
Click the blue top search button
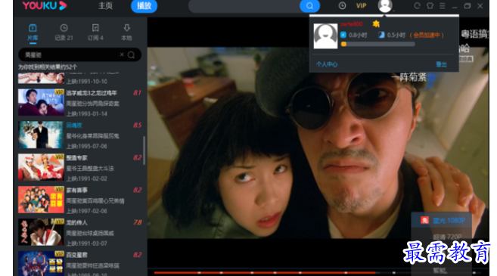[309, 6]
